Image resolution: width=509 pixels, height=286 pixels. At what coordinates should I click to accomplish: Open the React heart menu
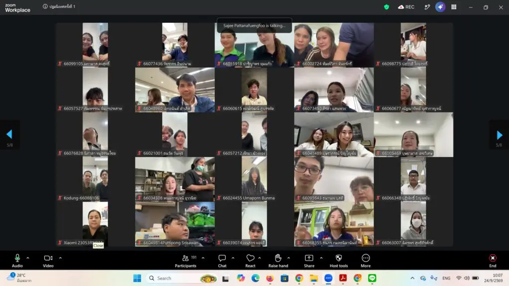point(251,261)
